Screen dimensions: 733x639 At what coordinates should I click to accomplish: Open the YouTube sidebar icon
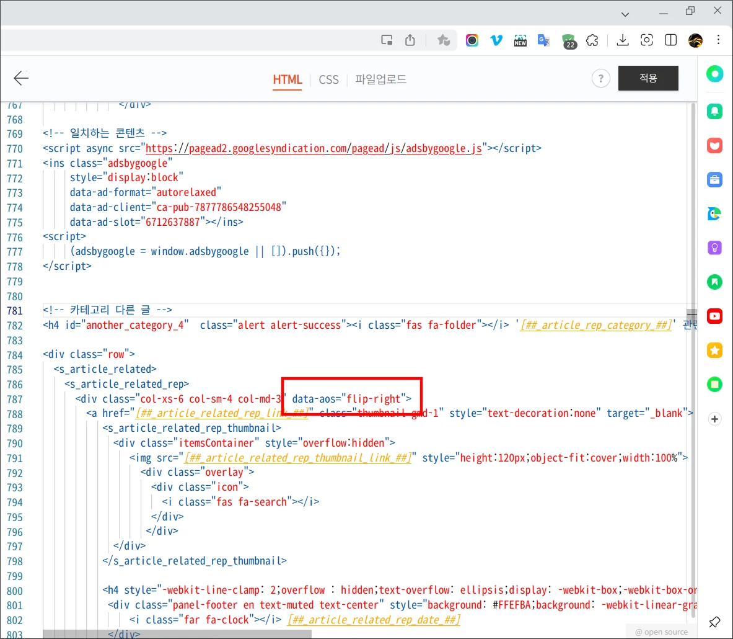point(715,316)
